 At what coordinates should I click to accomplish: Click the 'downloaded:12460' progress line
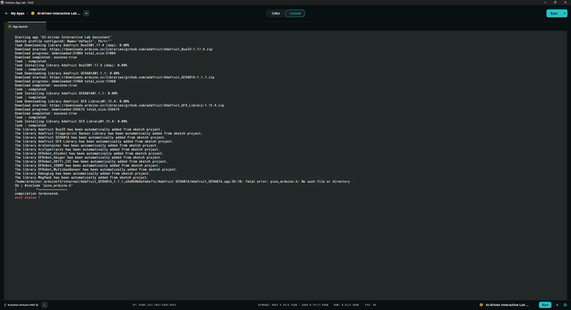(x=65, y=81)
